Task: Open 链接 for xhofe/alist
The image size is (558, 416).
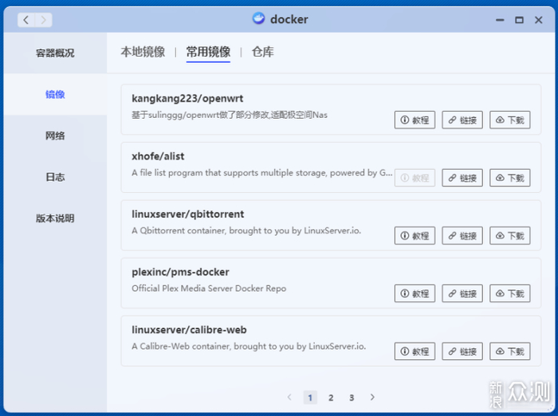Action: tap(462, 178)
